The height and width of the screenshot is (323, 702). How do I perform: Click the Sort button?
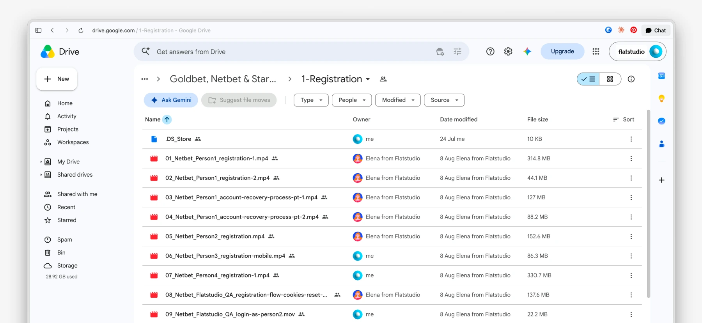tap(624, 119)
